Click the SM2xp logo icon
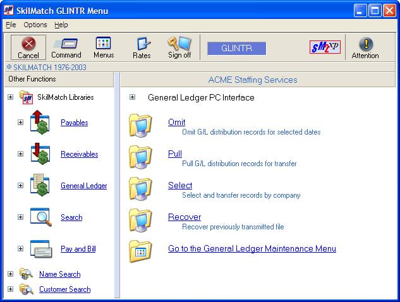 pyautogui.click(x=325, y=47)
